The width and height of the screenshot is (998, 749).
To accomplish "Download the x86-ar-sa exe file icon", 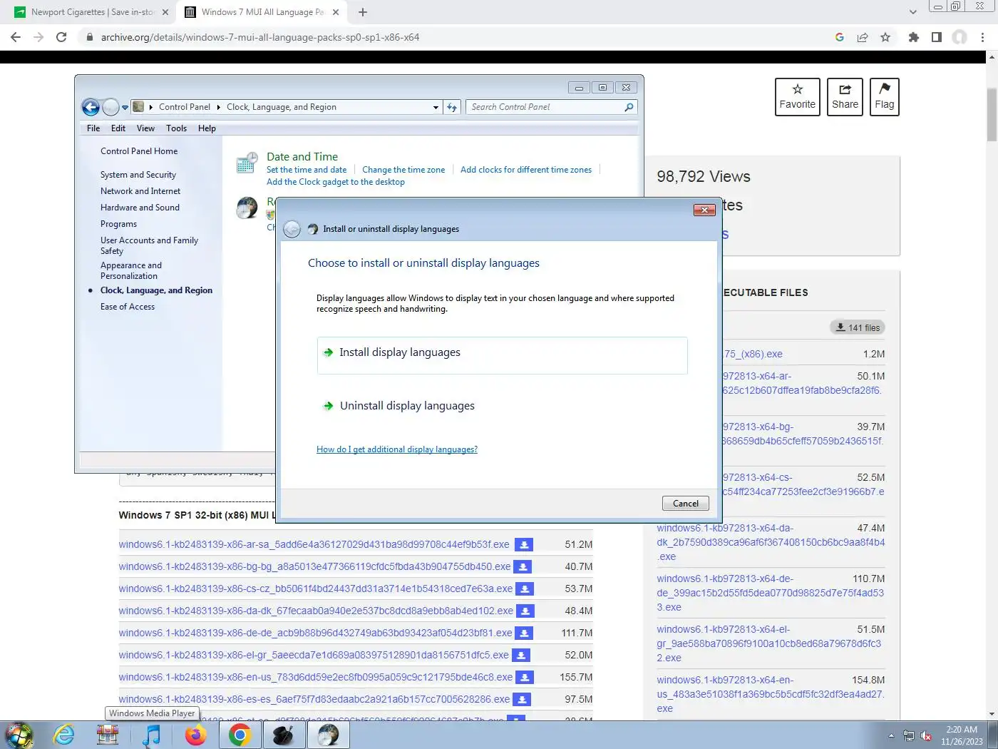I will point(524,545).
